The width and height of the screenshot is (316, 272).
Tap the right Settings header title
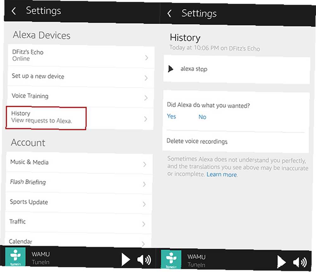199,14
